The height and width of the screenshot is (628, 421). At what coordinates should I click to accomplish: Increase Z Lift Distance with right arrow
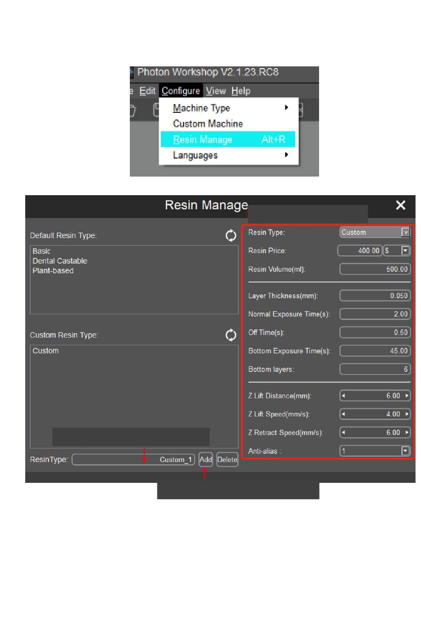407,396
